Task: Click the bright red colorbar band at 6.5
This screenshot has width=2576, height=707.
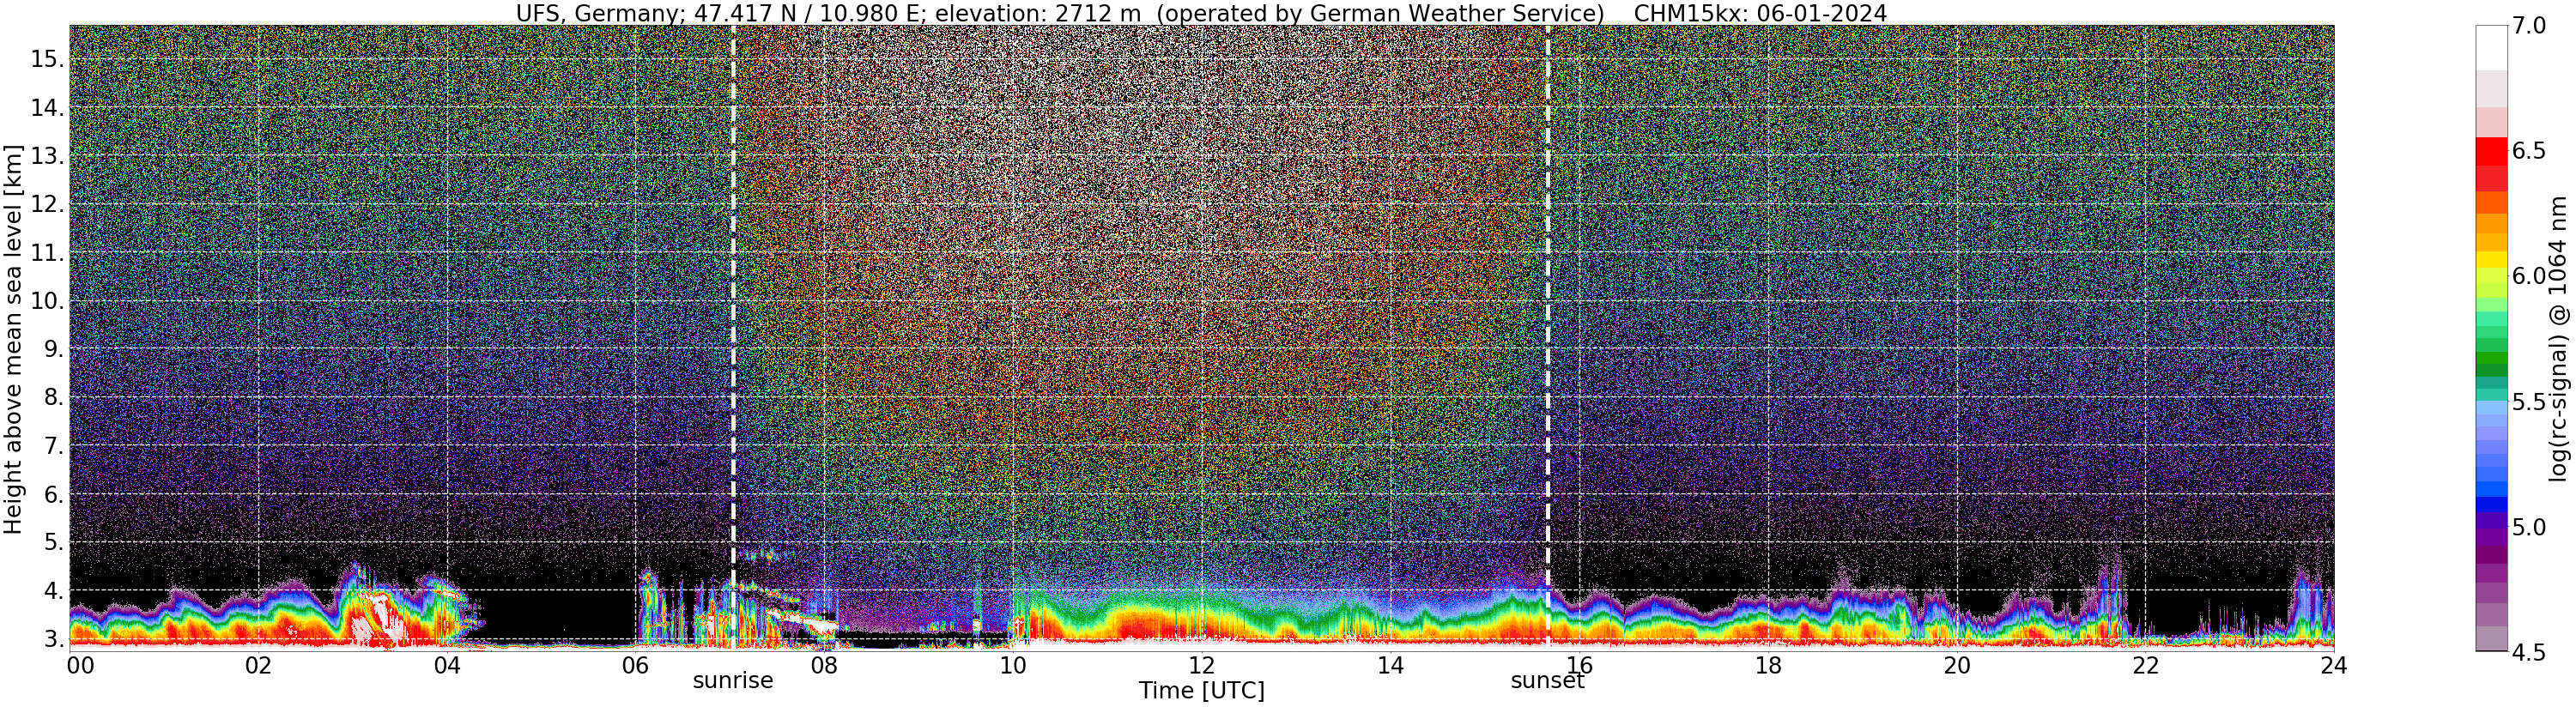Action: coord(2492,151)
